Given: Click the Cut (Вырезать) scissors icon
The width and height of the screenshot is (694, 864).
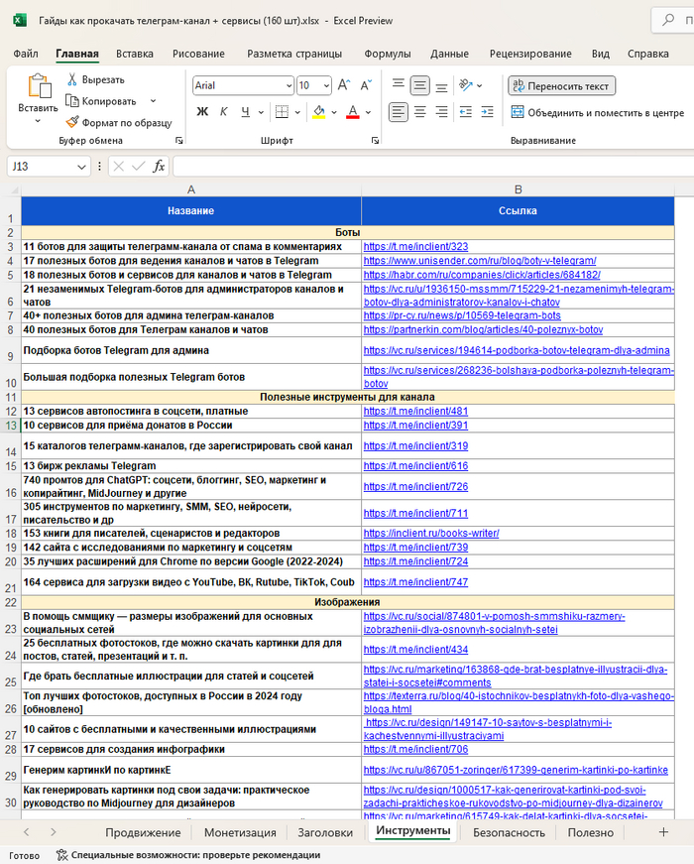Looking at the screenshot, I should [x=72, y=79].
